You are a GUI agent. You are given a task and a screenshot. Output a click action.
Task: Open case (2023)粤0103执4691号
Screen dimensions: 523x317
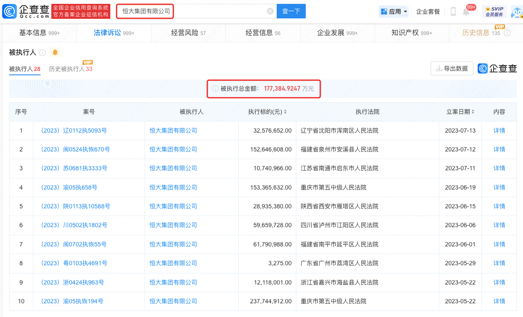click(73, 263)
